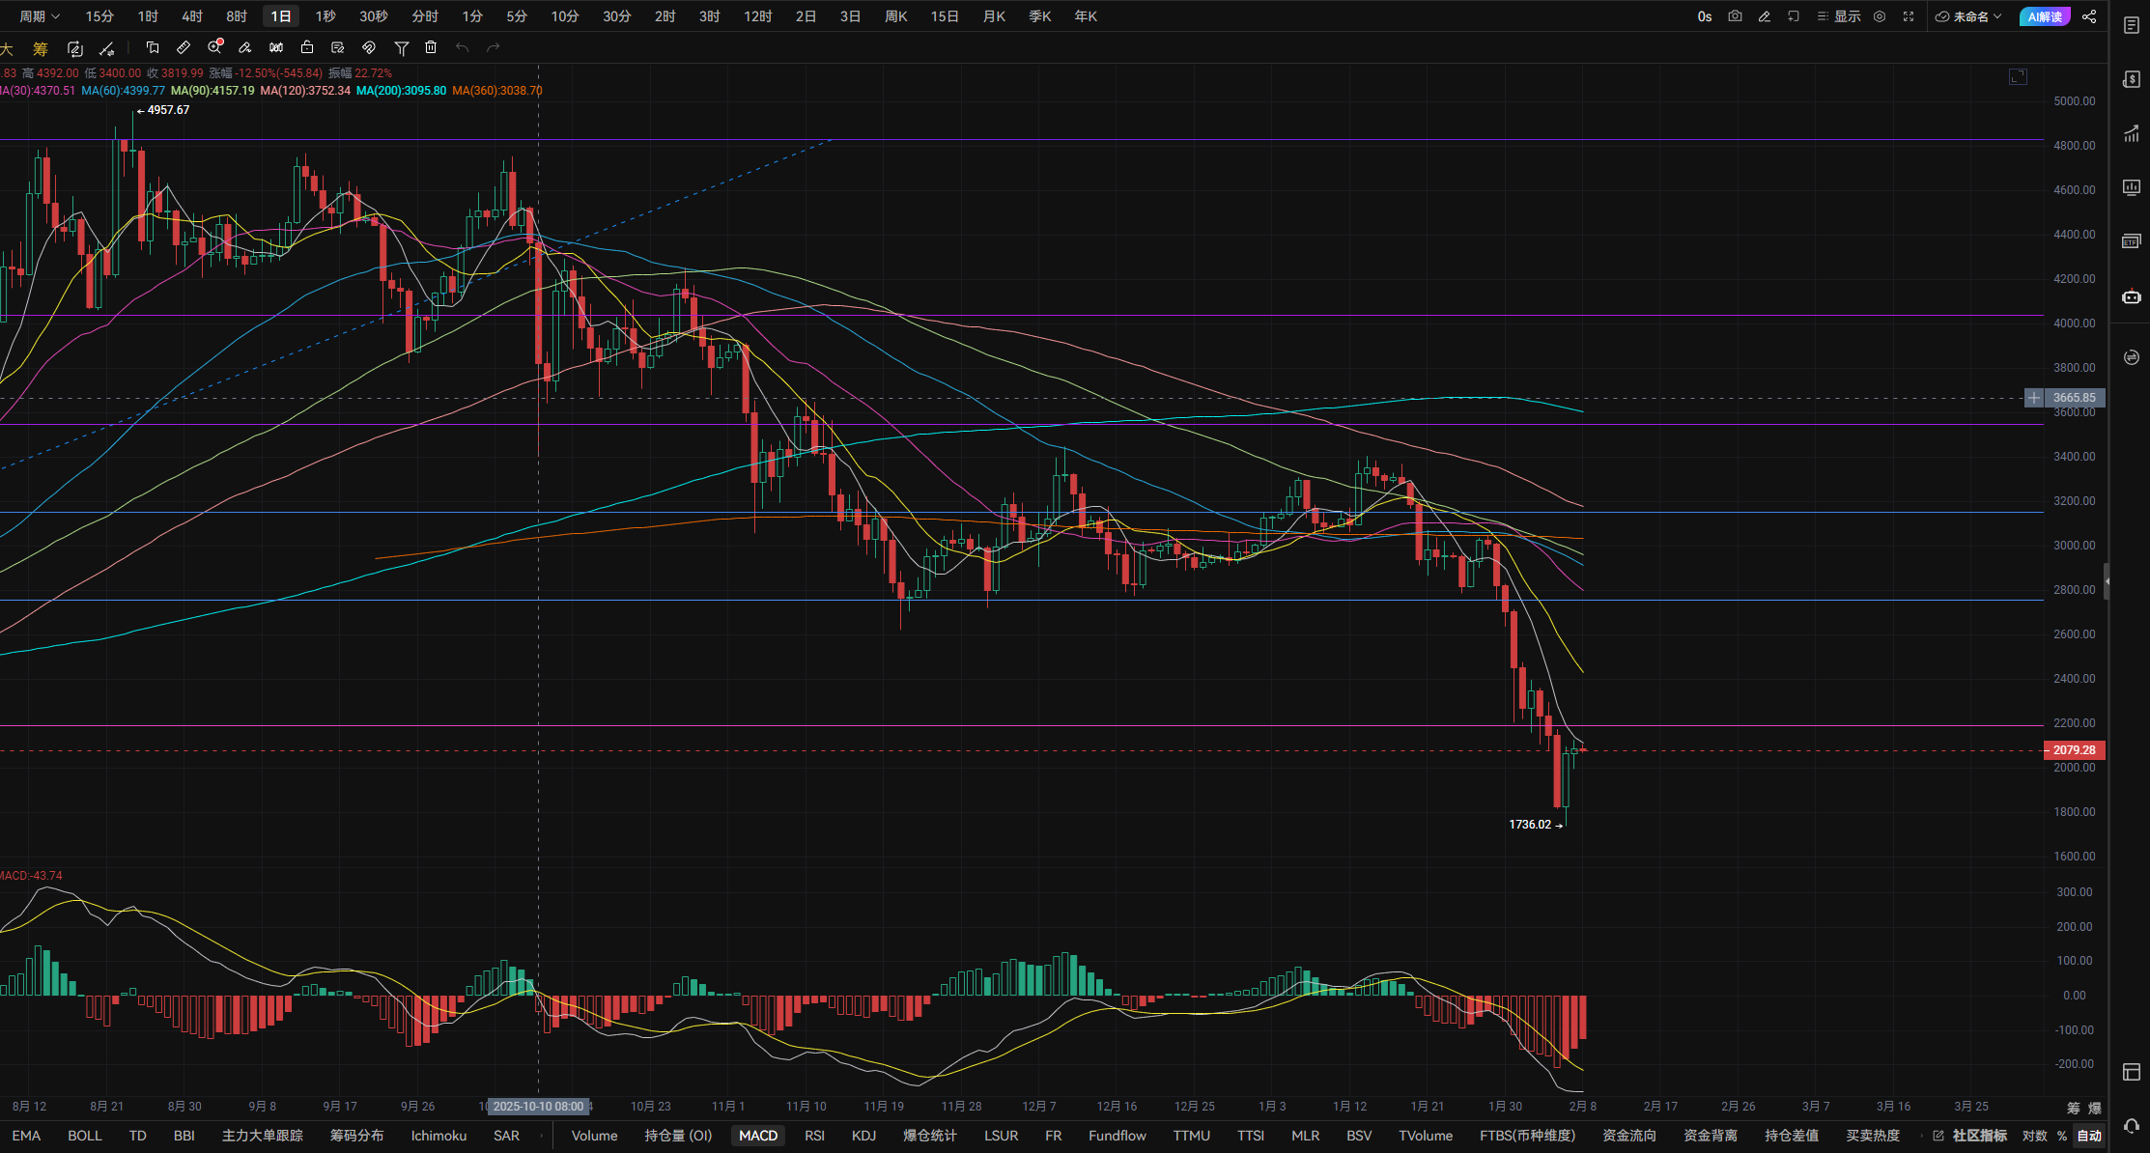Open fullscreen mode with expand icon
The height and width of the screenshot is (1153, 2150).
(x=1909, y=16)
